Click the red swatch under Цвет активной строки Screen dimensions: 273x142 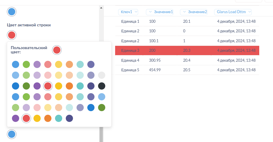point(12,35)
